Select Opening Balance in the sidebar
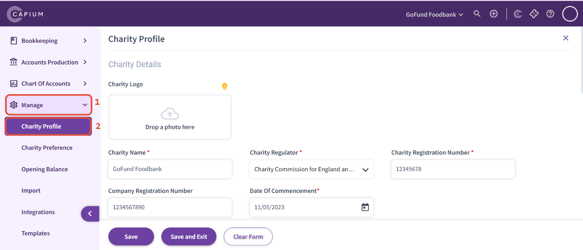Viewport: 583px width, 250px height. coord(44,169)
